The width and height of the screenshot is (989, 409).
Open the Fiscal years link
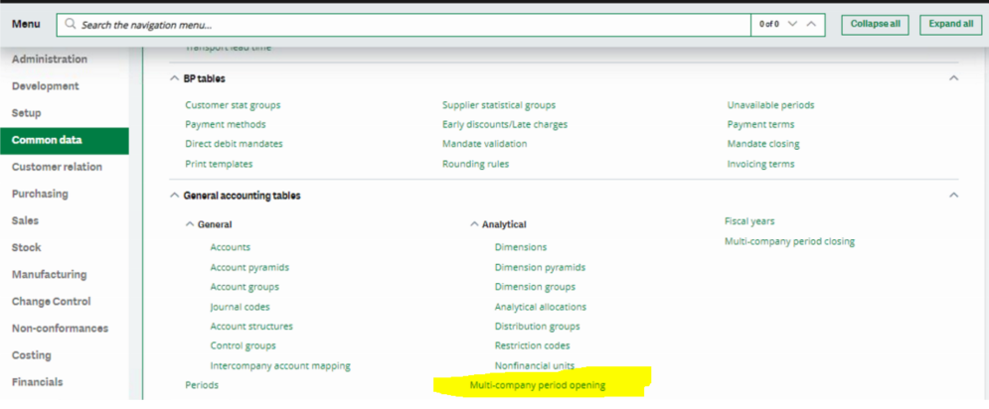point(749,221)
